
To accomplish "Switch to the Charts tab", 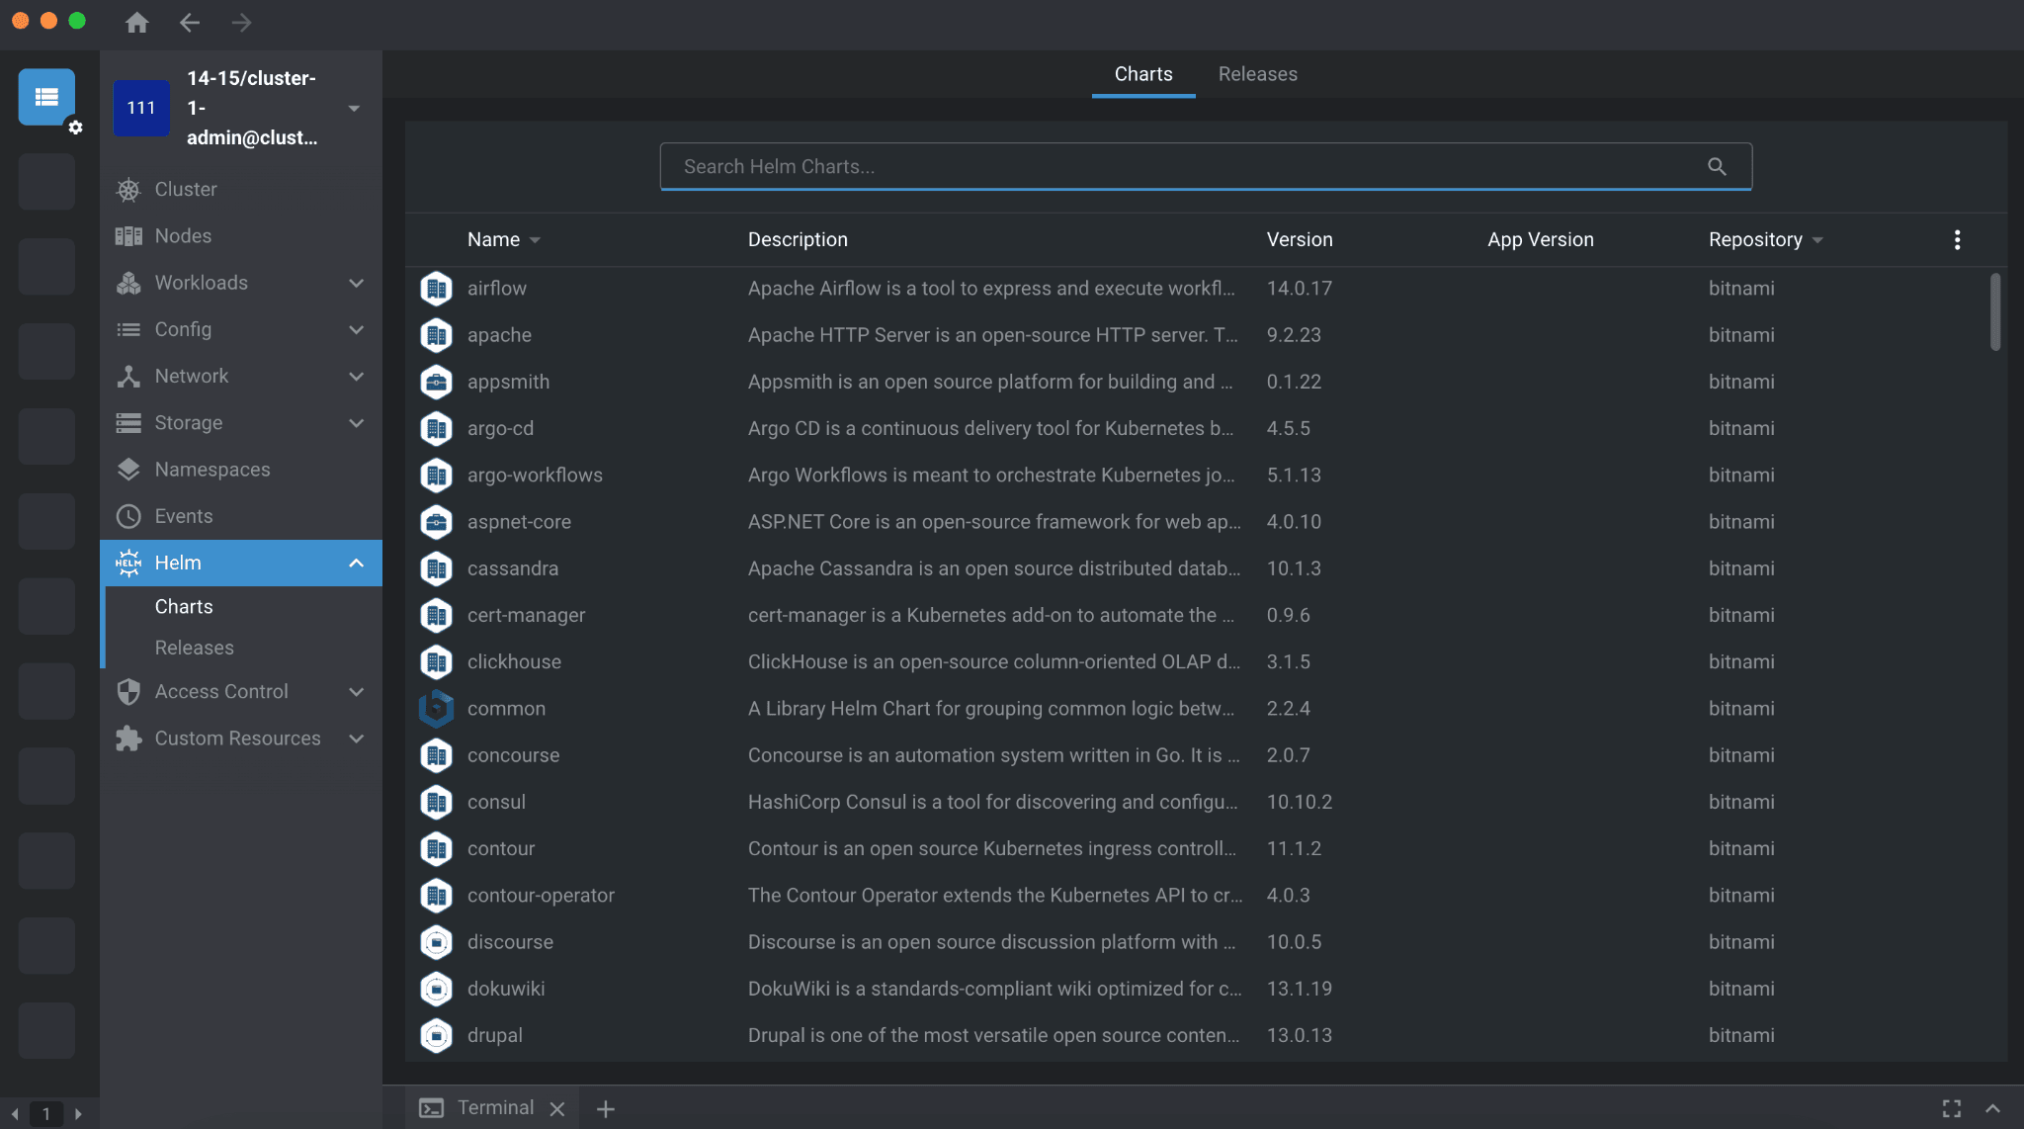I will tap(1143, 74).
